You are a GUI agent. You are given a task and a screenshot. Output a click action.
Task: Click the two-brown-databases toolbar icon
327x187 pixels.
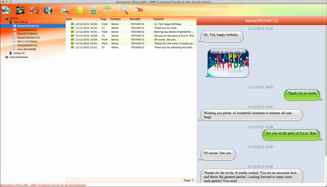34,10
